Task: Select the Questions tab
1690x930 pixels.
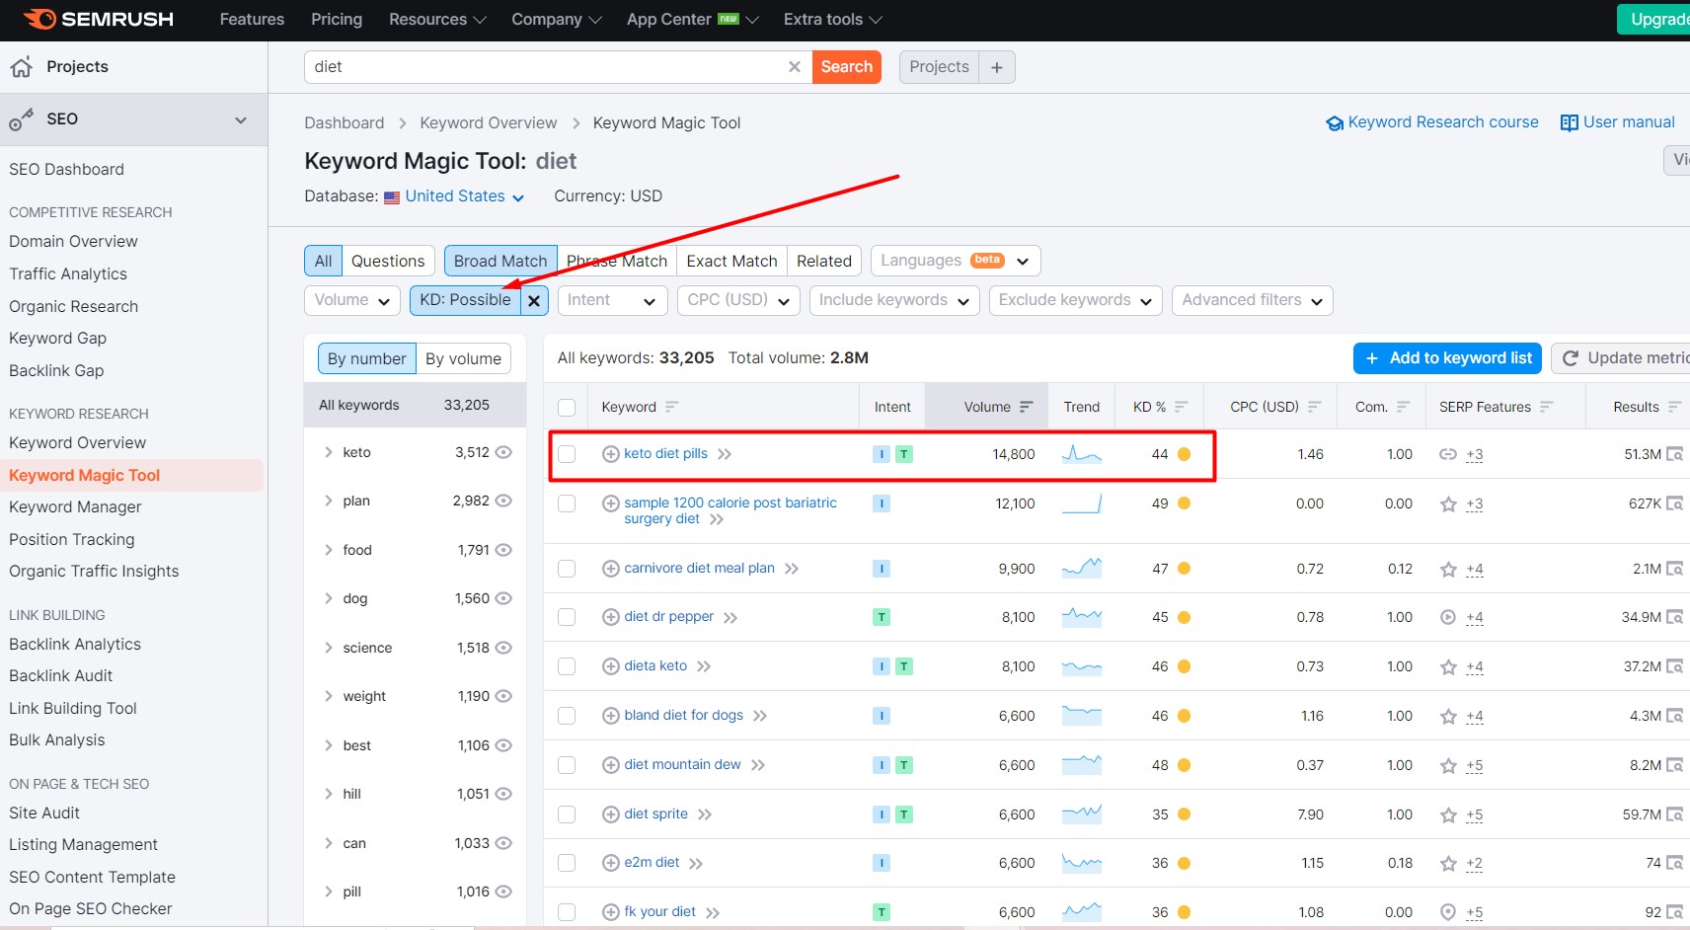Action: coord(388,261)
